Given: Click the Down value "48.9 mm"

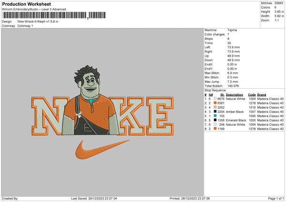Looking at the screenshot, I should (234, 60).
